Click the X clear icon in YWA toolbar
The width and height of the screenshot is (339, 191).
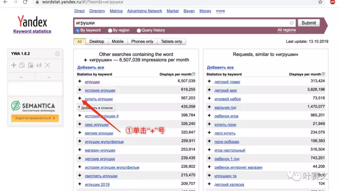[x=47, y=65]
